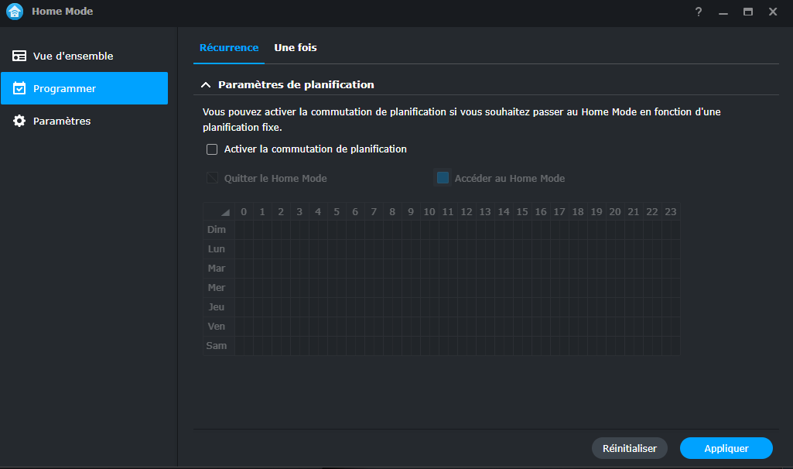
Task: Maximize the Home Mode window
Action: [x=747, y=12]
